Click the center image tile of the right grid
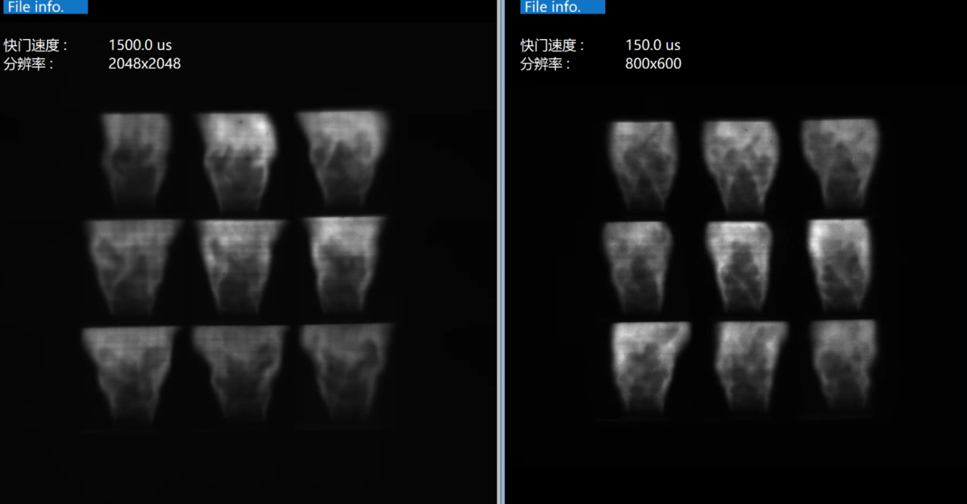 pos(738,266)
